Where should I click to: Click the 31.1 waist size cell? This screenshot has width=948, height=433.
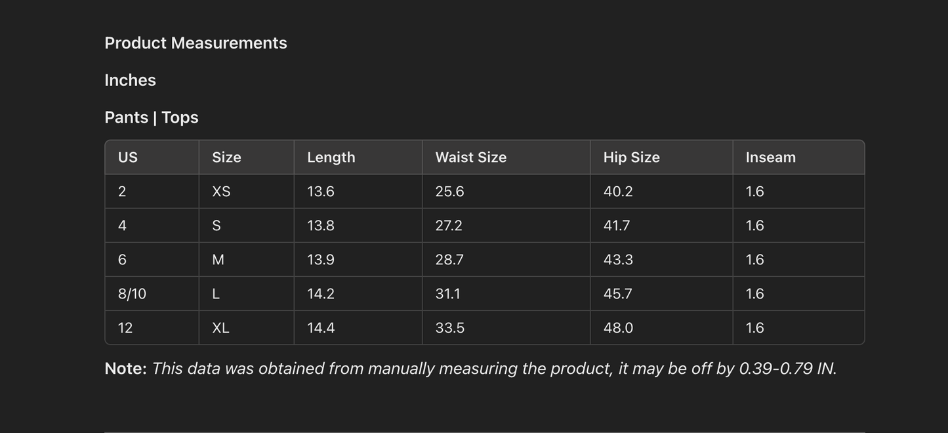(448, 294)
